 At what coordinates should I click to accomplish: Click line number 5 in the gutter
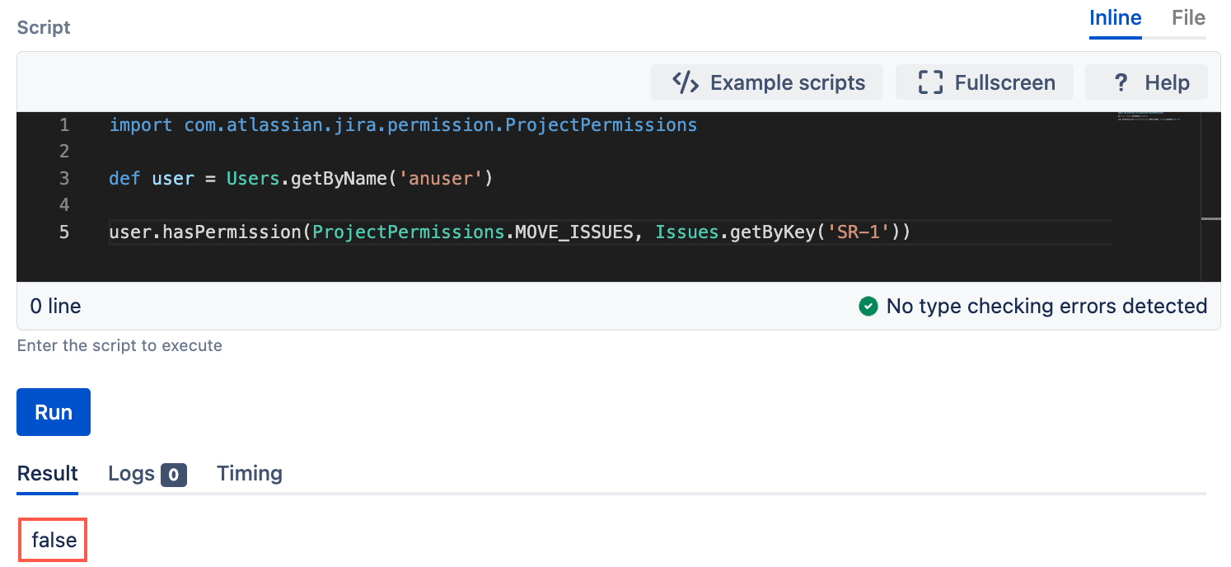point(64,232)
